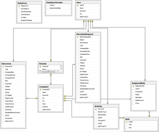Click the key icon next to DomainID in Domain table
The height and width of the screenshot is (132, 159).
click(40, 66)
